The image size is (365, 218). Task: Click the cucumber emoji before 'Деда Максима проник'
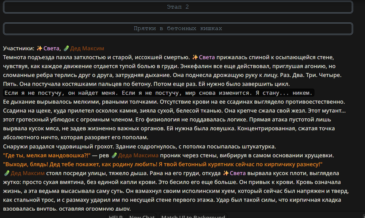[114, 155]
